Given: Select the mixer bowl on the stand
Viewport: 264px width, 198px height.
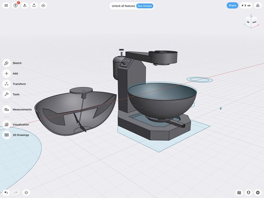Looking at the screenshot, I should [162, 103].
